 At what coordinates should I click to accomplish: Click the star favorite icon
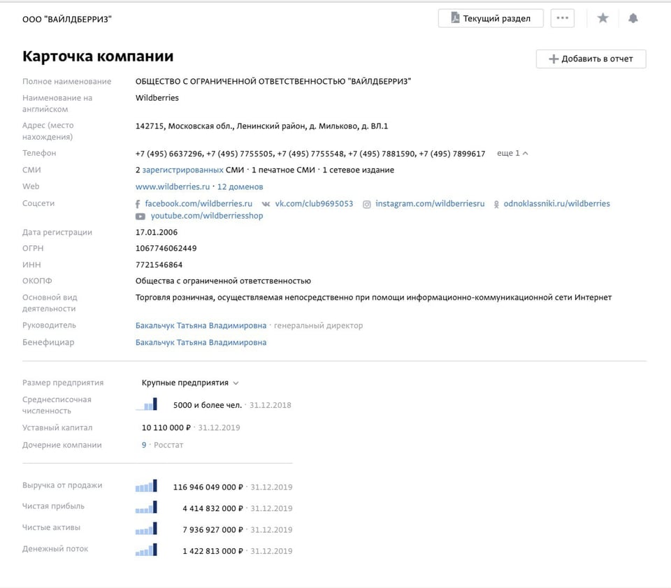pyautogui.click(x=603, y=18)
